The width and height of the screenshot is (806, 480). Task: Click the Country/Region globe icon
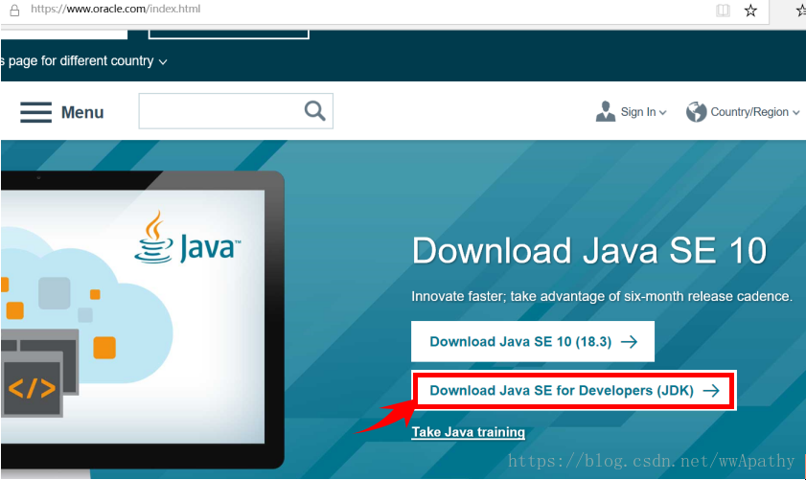[696, 111]
